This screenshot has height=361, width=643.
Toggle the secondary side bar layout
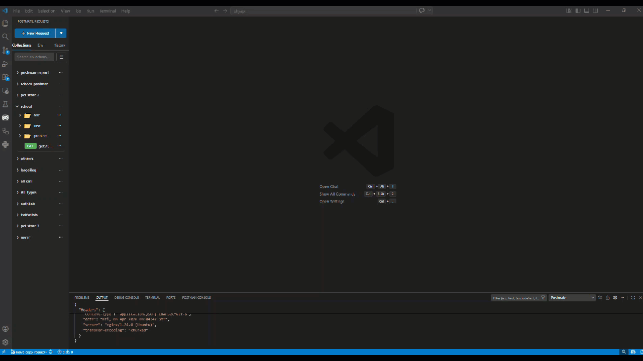596,11
